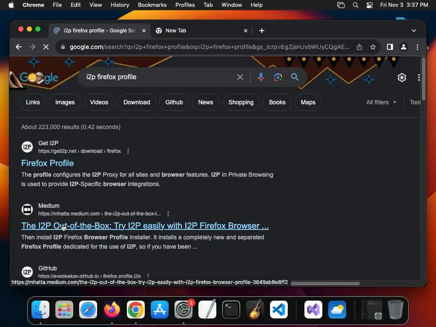Open the View menu
The width and height of the screenshot is (436, 327).
tap(95, 5)
